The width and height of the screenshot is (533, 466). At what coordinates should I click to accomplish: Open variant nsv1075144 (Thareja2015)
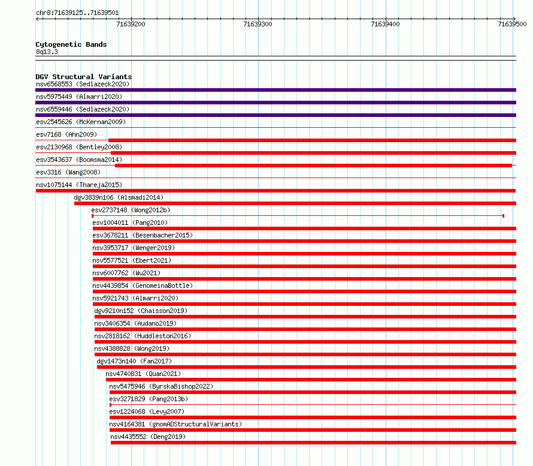coord(79,185)
